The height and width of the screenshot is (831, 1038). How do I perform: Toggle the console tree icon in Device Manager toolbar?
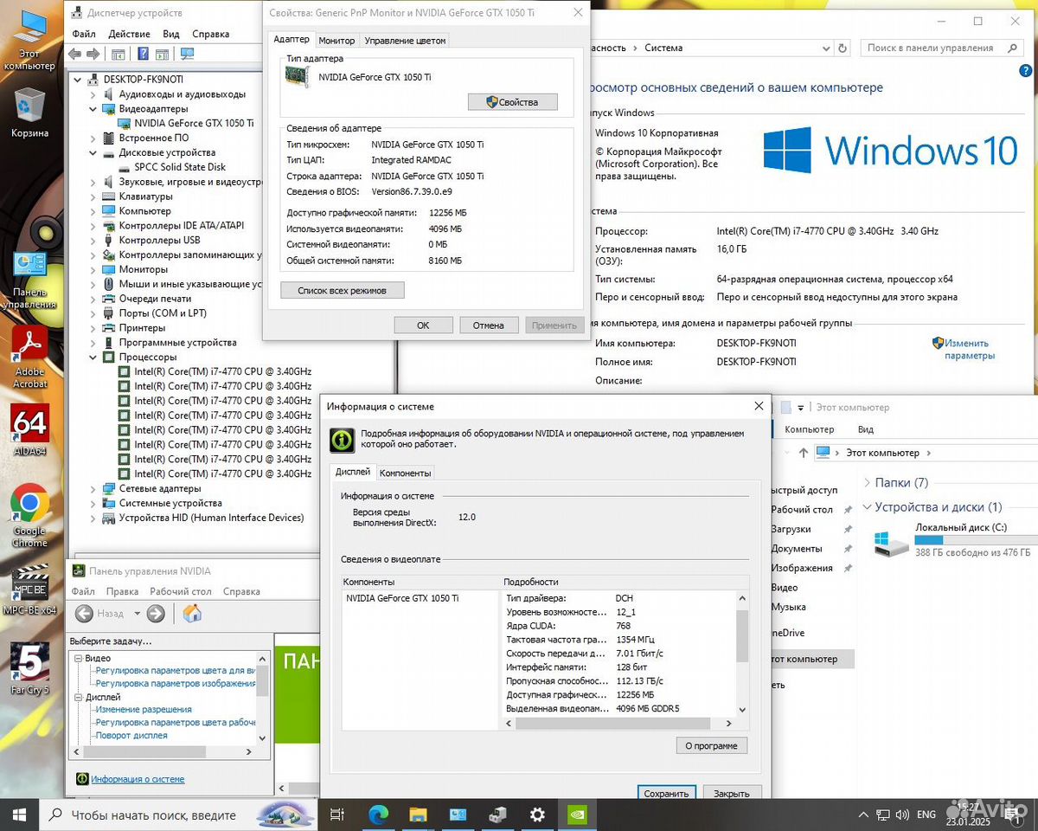pyautogui.click(x=119, y=54)
